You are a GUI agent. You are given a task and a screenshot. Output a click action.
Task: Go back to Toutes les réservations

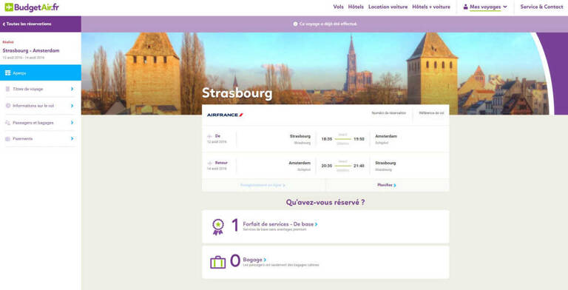[x=27, y=24]
